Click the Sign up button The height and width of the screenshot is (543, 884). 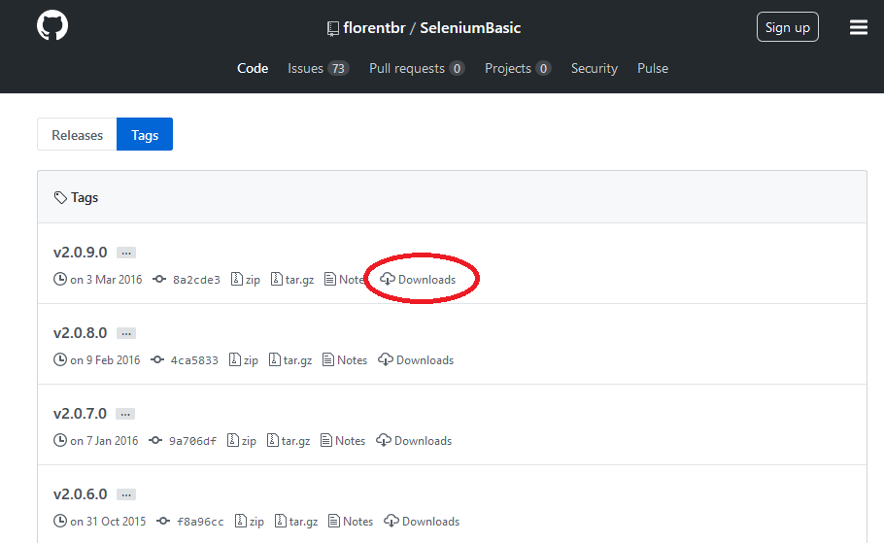pos(788,27)
